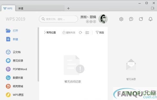Open the skin/appearance shirt icon

click(141, 19)
